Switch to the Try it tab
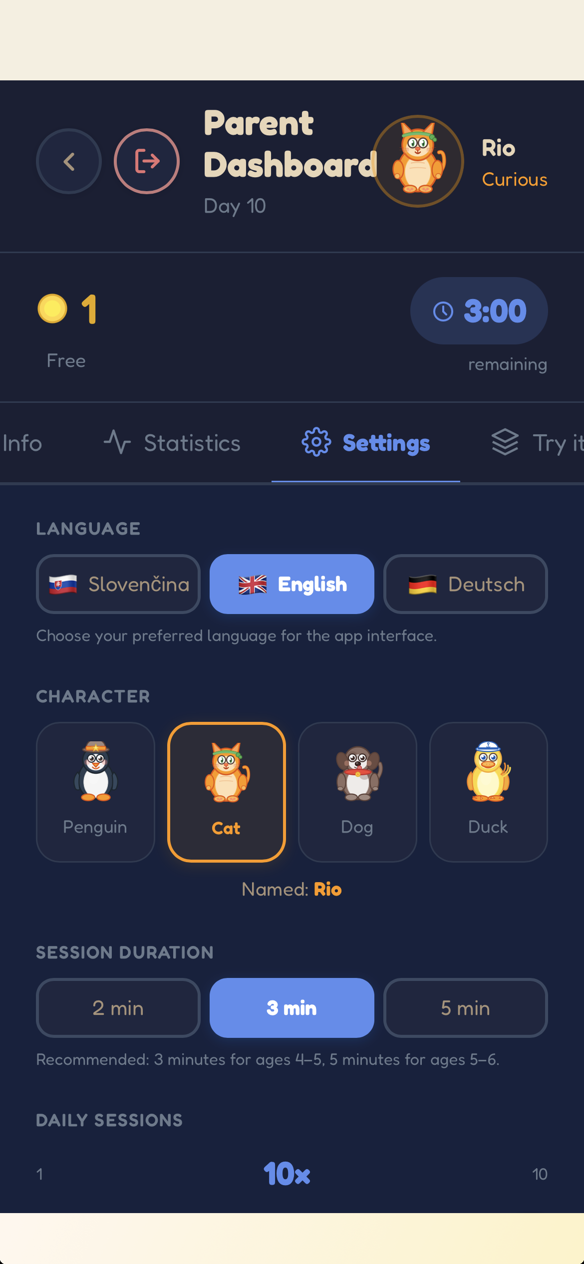Viewport: 584px width, 1264px height. pyautogui.click(x=537, y=443)
